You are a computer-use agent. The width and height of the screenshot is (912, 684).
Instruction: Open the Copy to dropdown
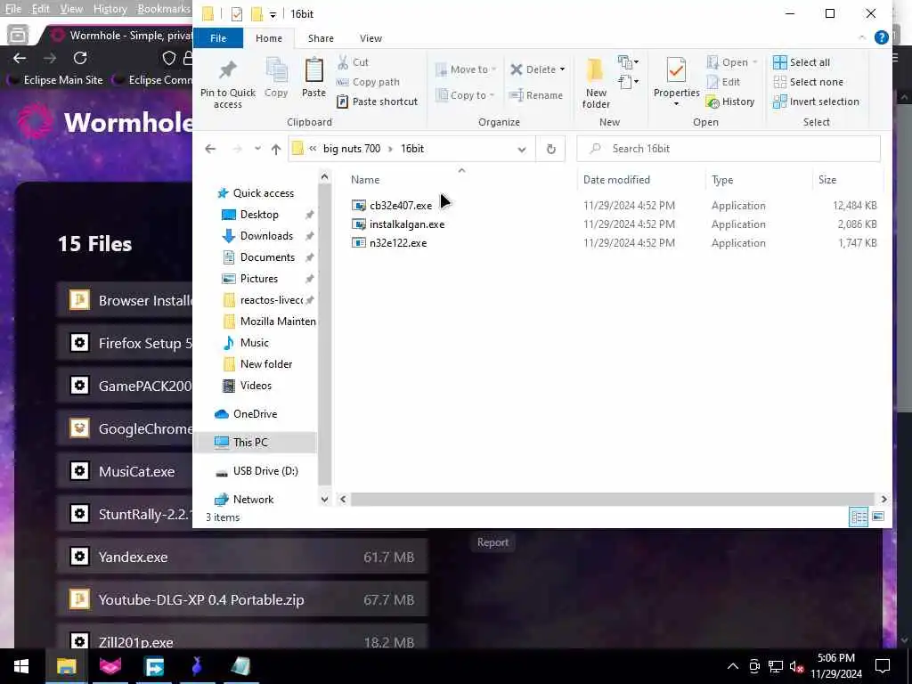click(465, 95)
